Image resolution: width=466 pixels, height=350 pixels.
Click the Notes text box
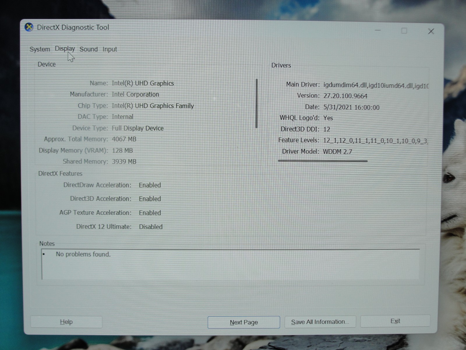[x=231, y=264]
